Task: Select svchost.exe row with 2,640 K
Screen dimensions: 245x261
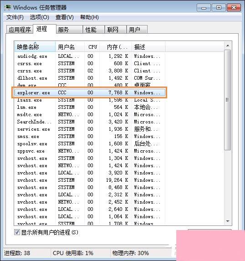Action: [90, 209]
